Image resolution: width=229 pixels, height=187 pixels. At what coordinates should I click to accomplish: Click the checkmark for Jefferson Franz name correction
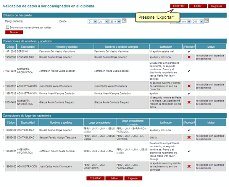(189, 71)
